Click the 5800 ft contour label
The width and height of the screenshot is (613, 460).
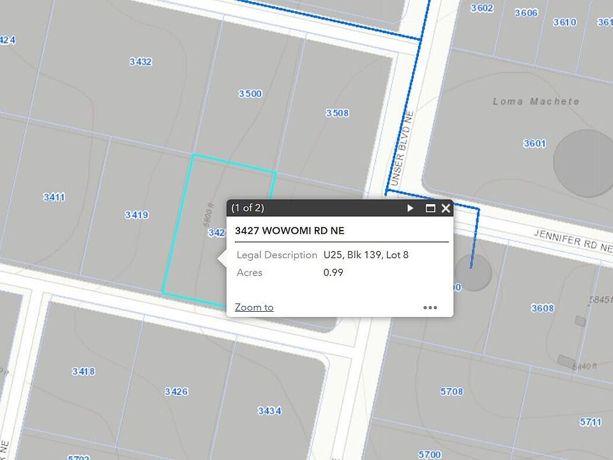pos(209,215)
